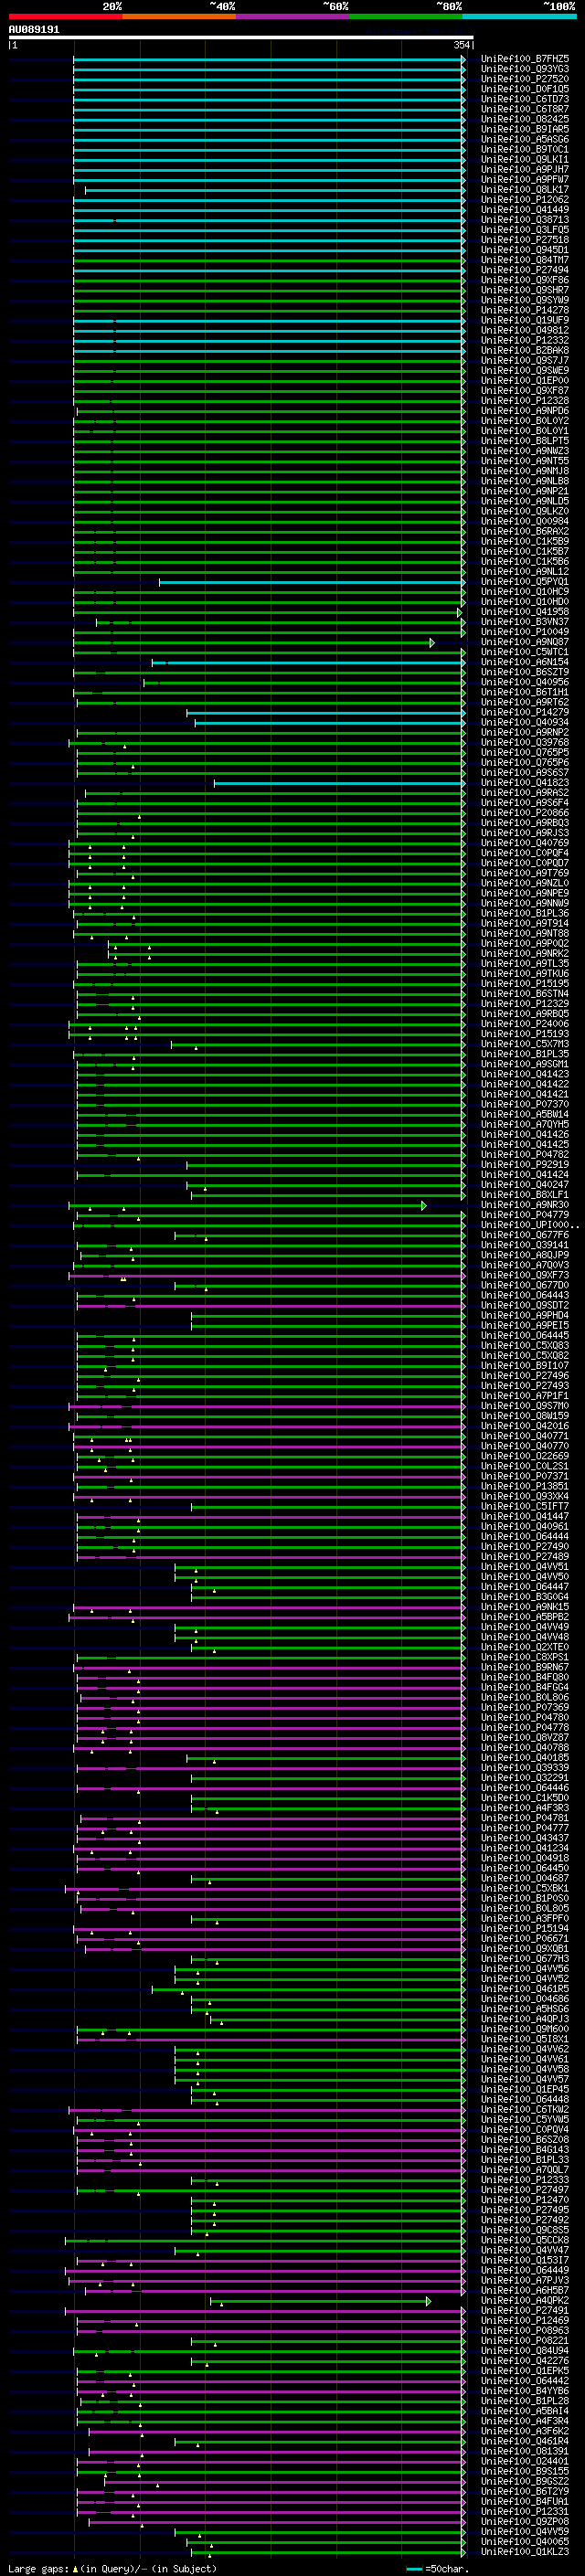Click the orange ~40% identity legend bar
The image size is (585, 2576).
click(x=179, y=16)
